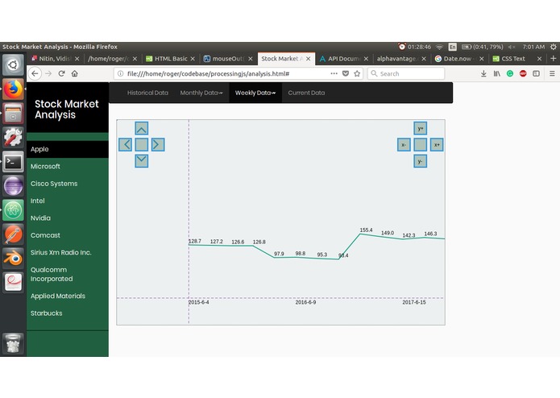The width and height of the screenshot is (560, 398).
Task: Open the page actions three-dot menu
Action: point(334,73)
